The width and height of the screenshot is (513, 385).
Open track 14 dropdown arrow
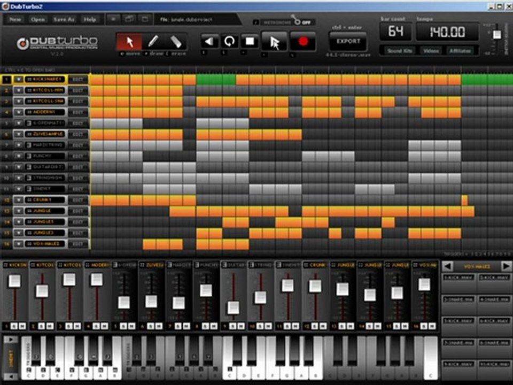click(19, 222)
